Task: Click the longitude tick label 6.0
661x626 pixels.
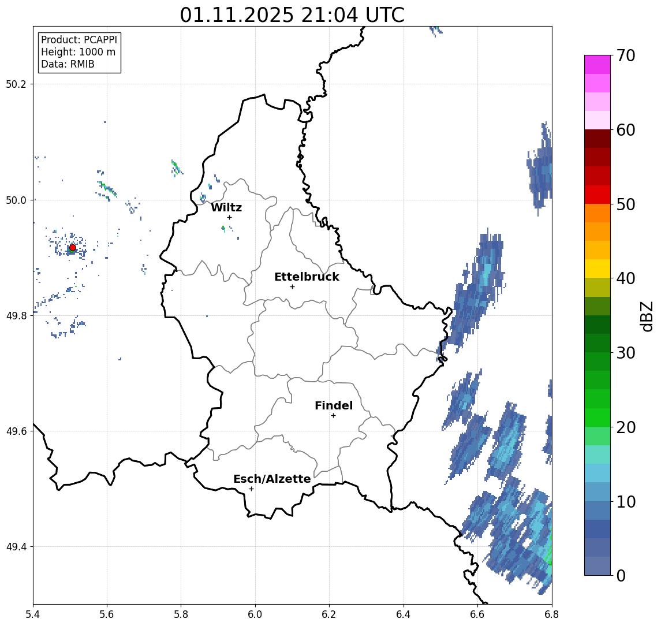Action: click(256, 614)
